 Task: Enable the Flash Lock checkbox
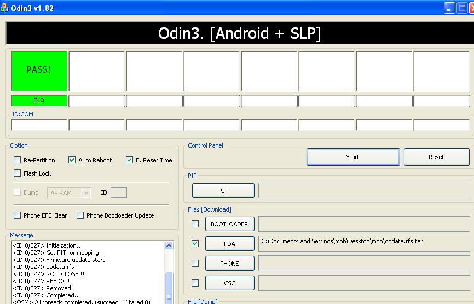[x=17, y=173]
